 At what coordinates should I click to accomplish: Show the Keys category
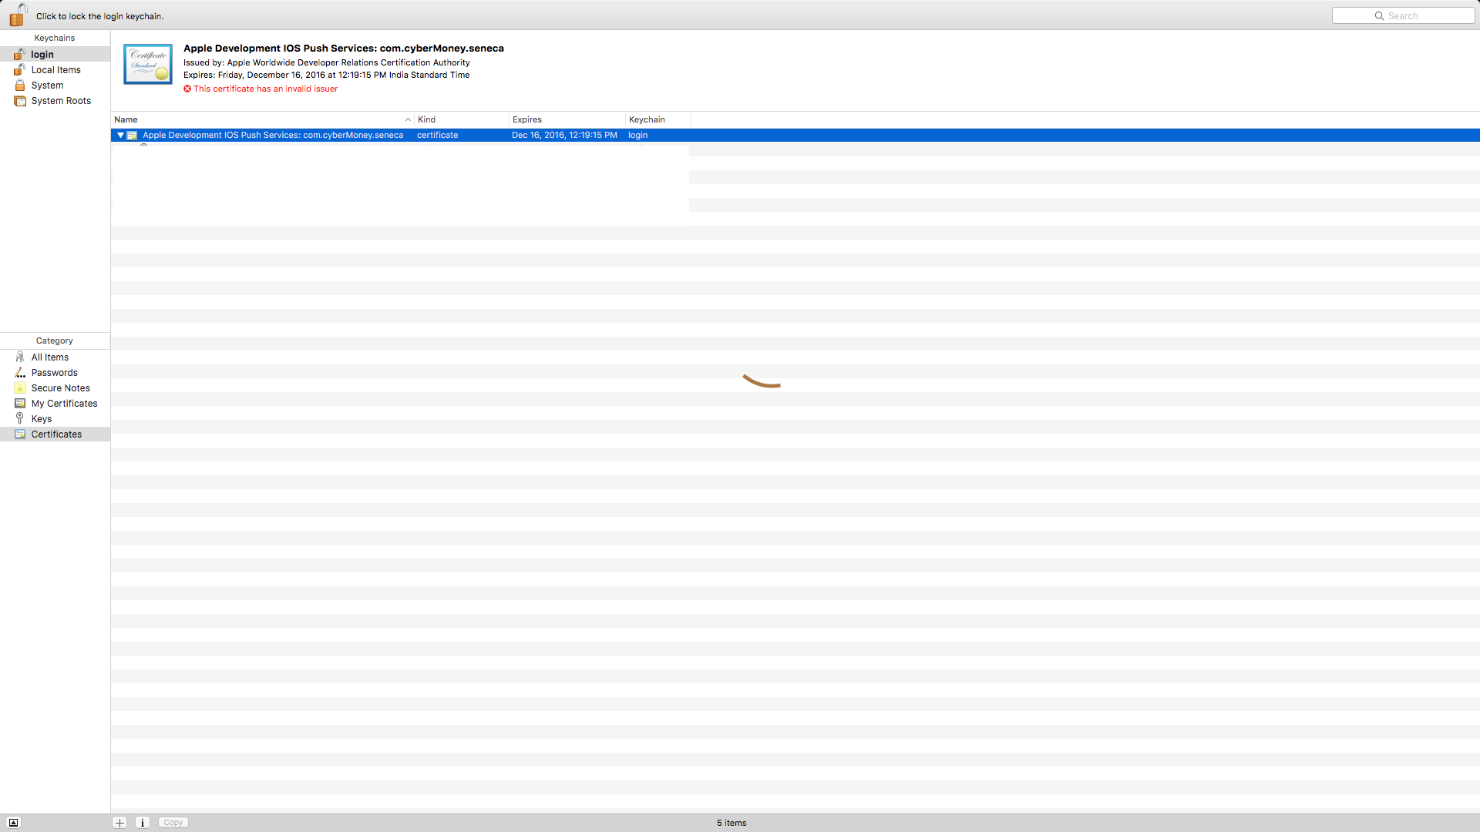42,419
